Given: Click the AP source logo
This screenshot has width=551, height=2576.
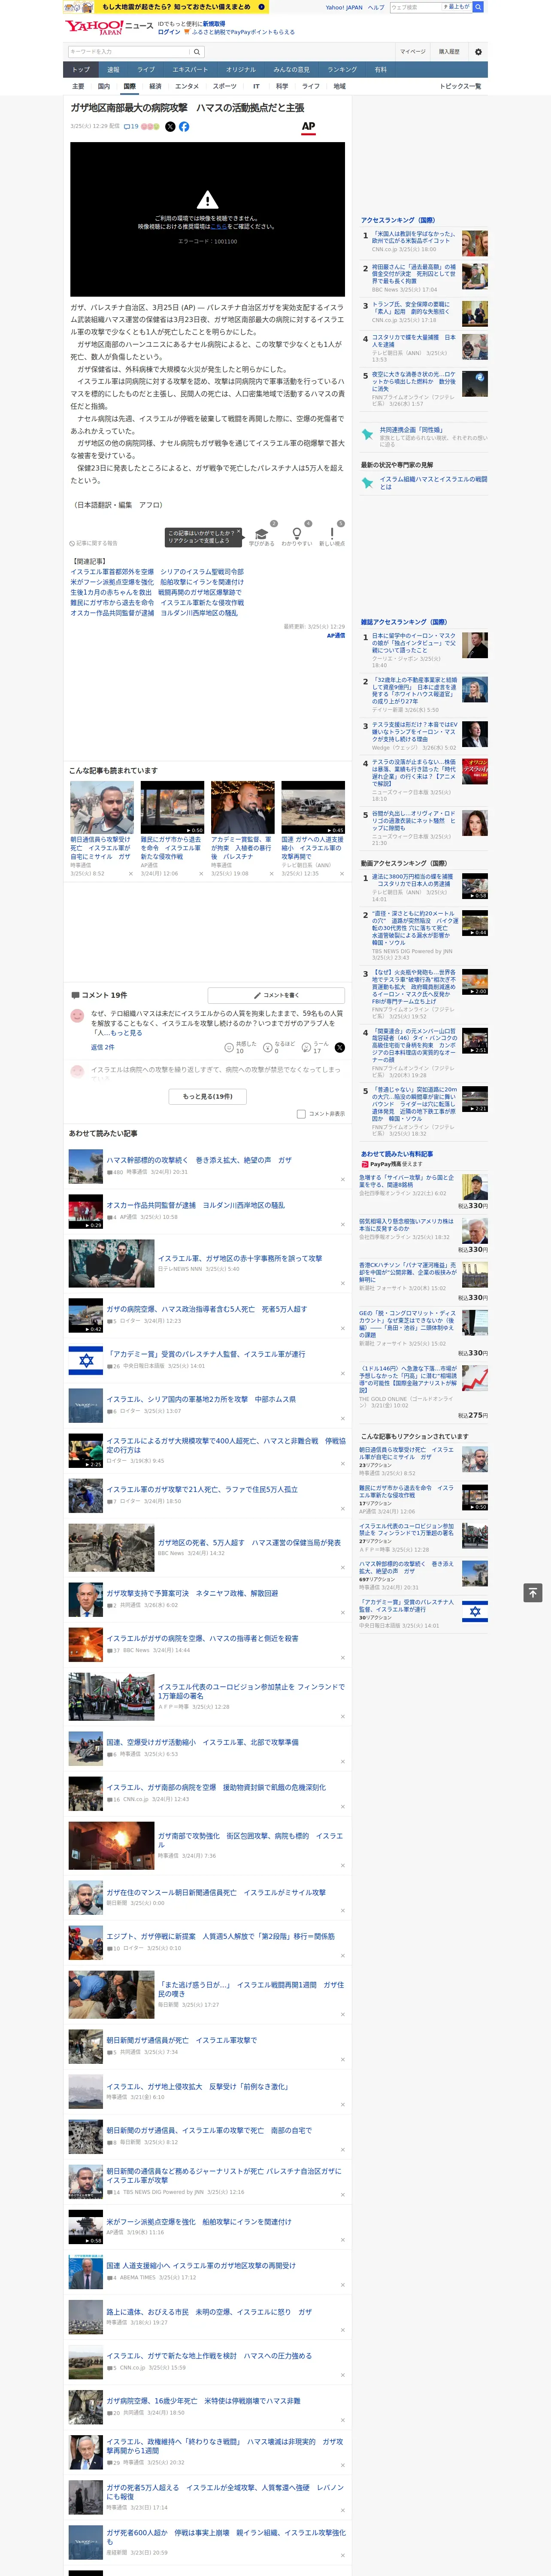Looking at the screenshot, I should tap(308, 127).
